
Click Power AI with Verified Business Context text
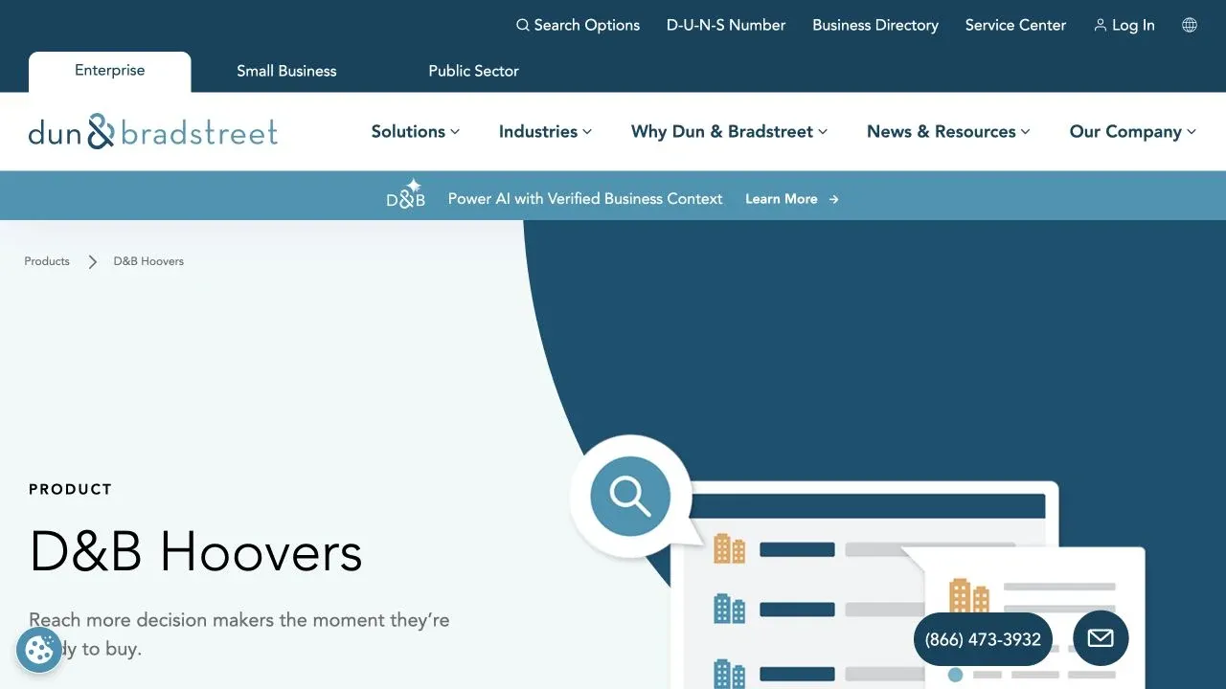pos(585,199)
